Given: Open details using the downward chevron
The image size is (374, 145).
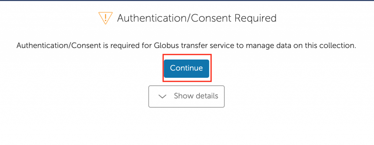Looking at the screenshot, I should click(162, 96).
